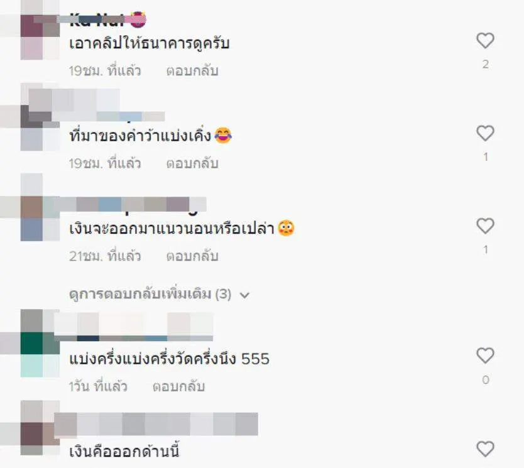Reply to the one-day-old comment

tap(179, 386)
